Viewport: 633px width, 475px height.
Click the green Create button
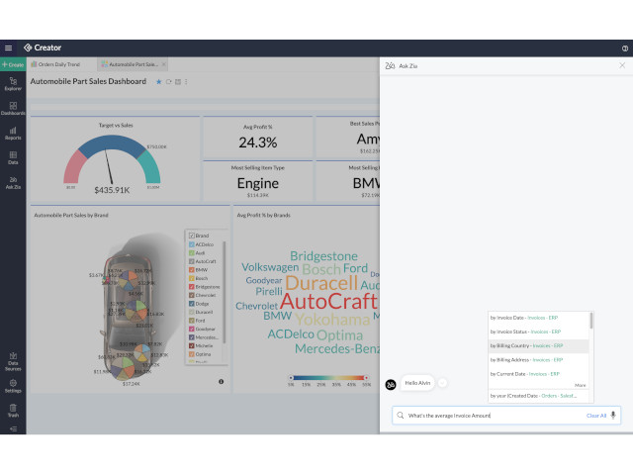point(12,63)
